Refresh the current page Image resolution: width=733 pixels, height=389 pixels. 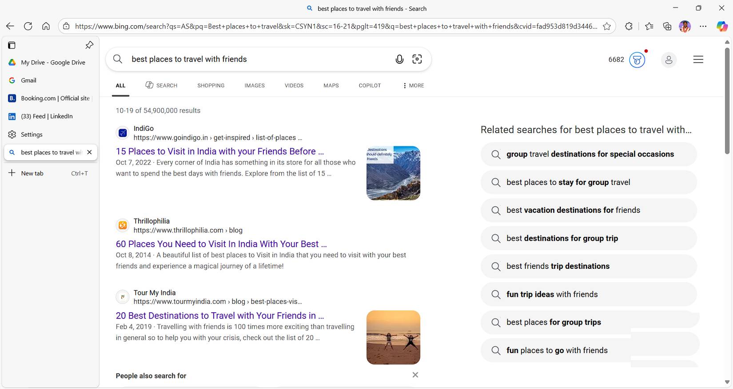pos(28,26)
